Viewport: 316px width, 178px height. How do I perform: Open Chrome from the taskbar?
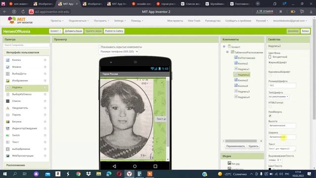click(78, 174)
